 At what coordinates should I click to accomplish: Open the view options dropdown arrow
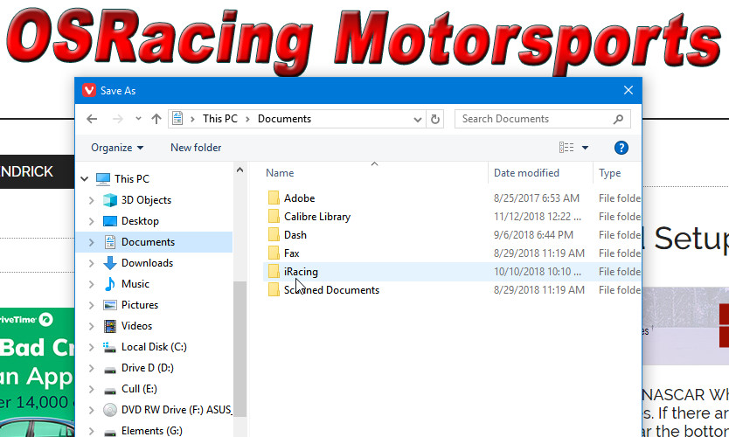tap(586, 148)
